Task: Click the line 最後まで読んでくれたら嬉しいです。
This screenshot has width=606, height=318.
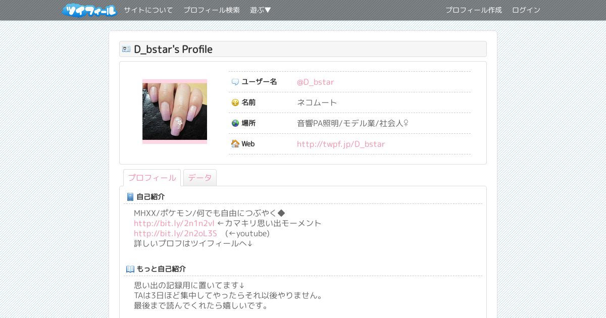Action: click(x=201, y=305)
